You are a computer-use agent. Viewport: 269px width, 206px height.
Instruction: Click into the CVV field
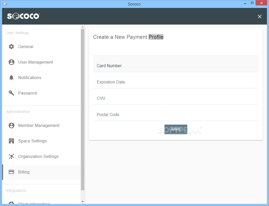pos(176,96)
